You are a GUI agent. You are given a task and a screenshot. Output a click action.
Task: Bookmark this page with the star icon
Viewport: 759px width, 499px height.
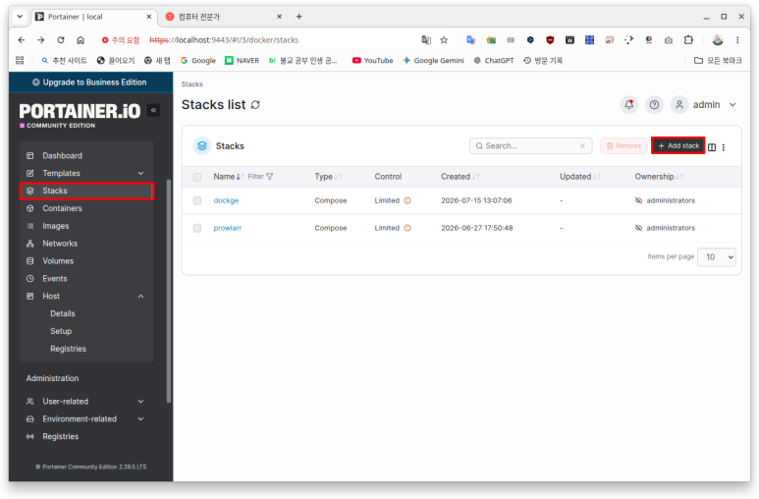444,40
